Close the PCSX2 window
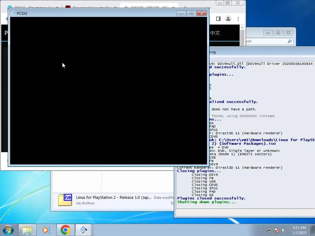Image resolution: width=315 pixels, height=236 pixels. click(x=201, y=14)
